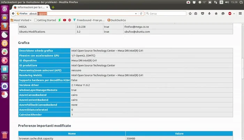The width and height of the screenshot is (244, 140).
Task: Click the Rendering WebGL row label
Action: tap(31, 75)
